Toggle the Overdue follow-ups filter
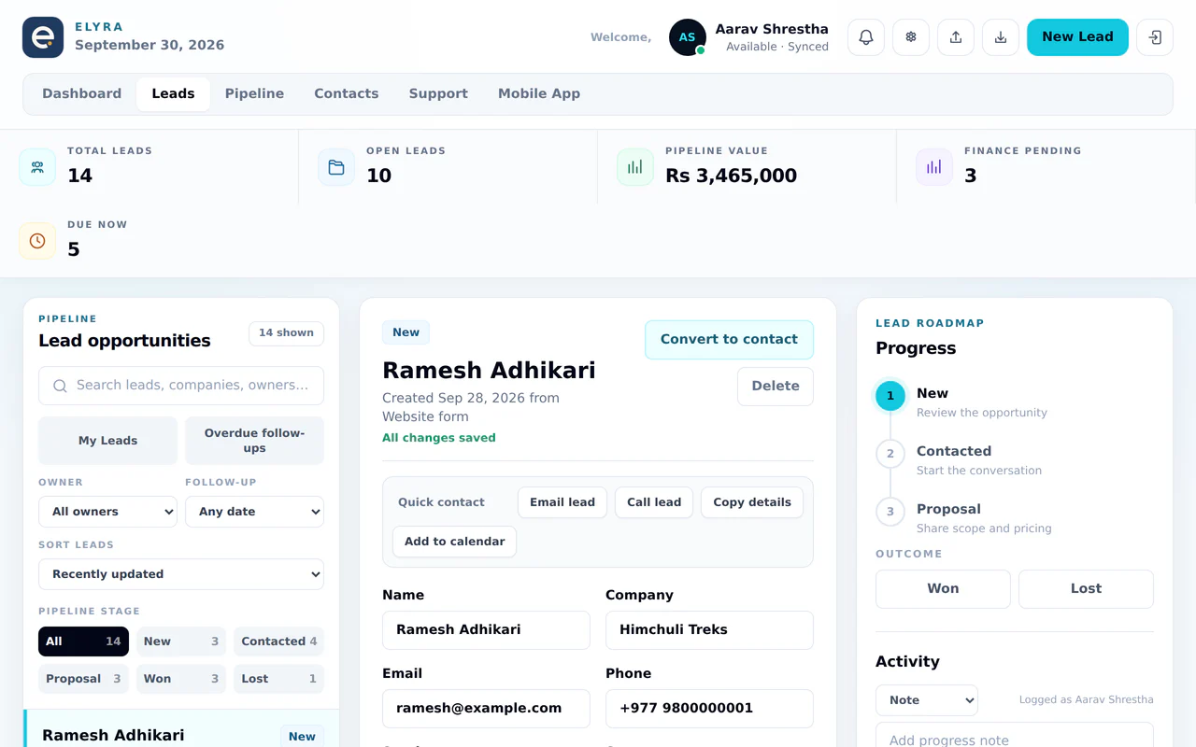The height and width of the screenshot is (747, 1196). [254, 441]
